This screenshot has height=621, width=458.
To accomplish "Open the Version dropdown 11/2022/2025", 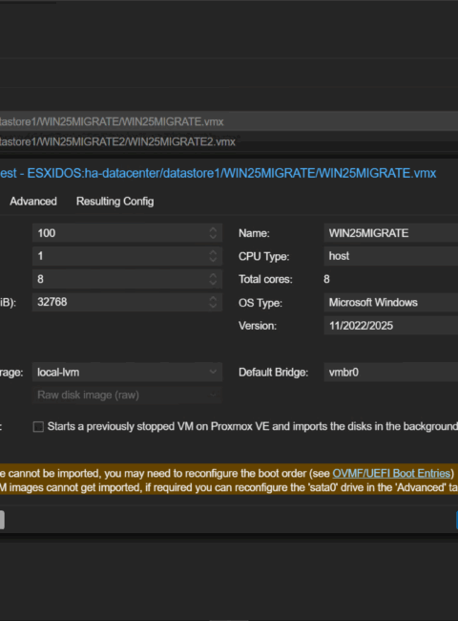I will pyautogui.click(x=391, y=326).
